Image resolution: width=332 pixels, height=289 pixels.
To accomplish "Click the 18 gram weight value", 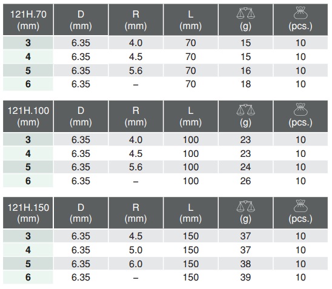I will point(245,84).
